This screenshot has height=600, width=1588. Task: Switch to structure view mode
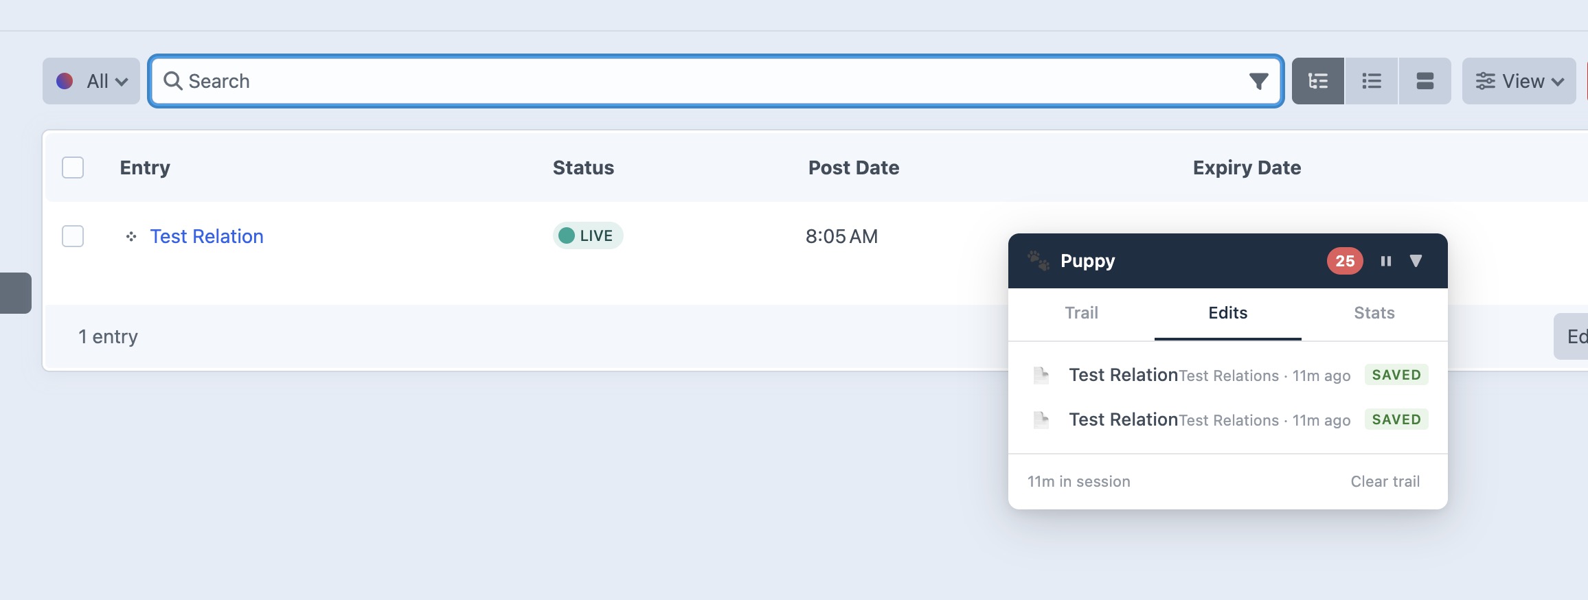coord(1318,81)
